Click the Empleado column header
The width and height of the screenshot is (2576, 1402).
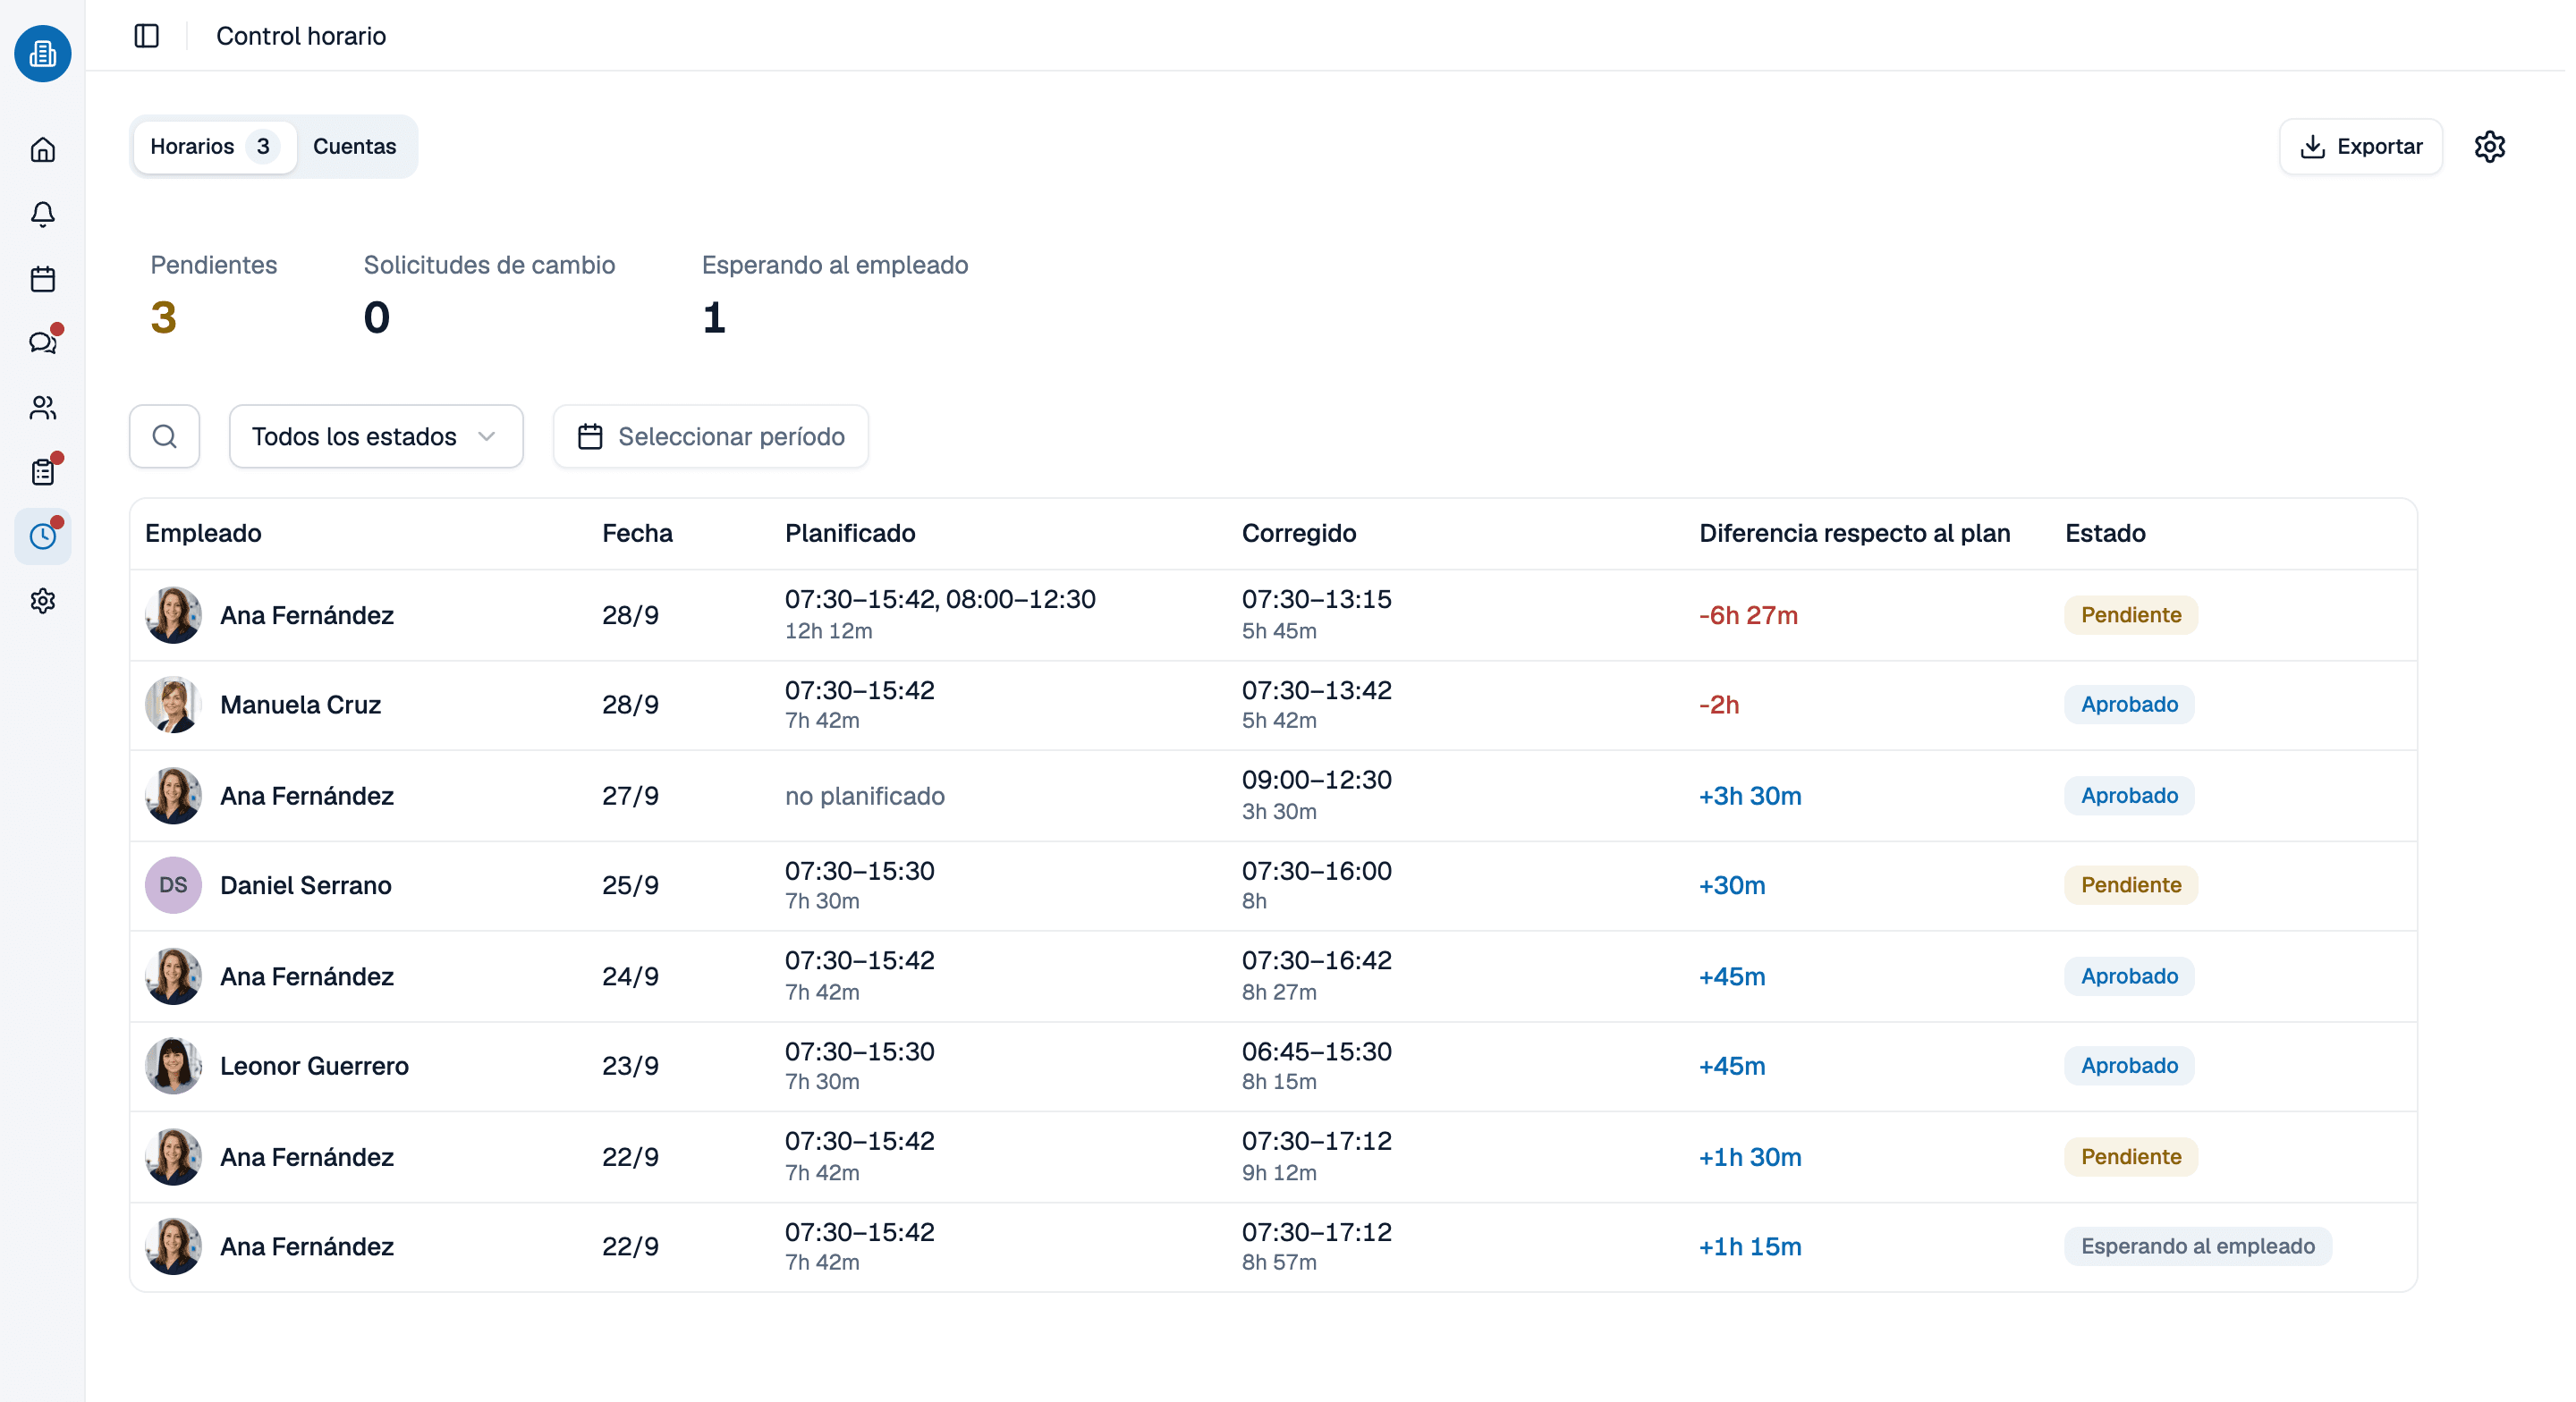203,533
